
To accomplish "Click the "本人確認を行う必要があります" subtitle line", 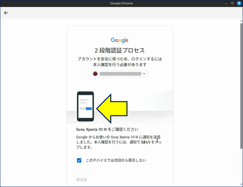I will click(x=120, y=65).
